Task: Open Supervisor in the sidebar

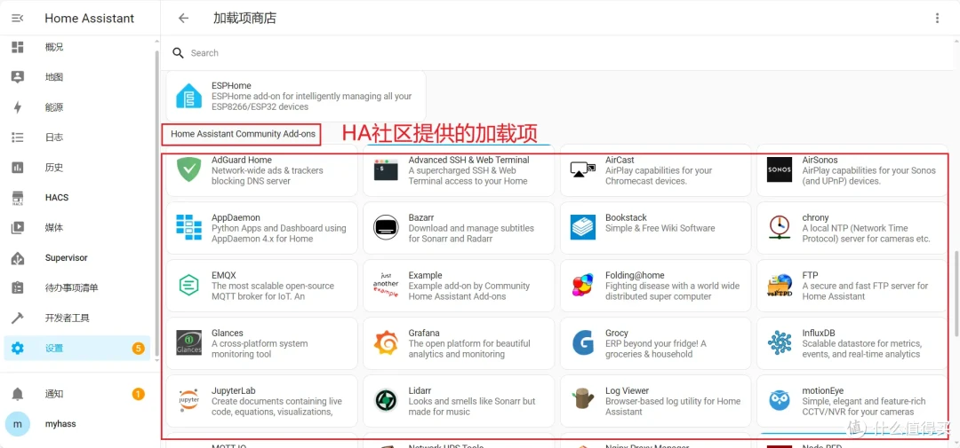Action: (x=77, y=258)
